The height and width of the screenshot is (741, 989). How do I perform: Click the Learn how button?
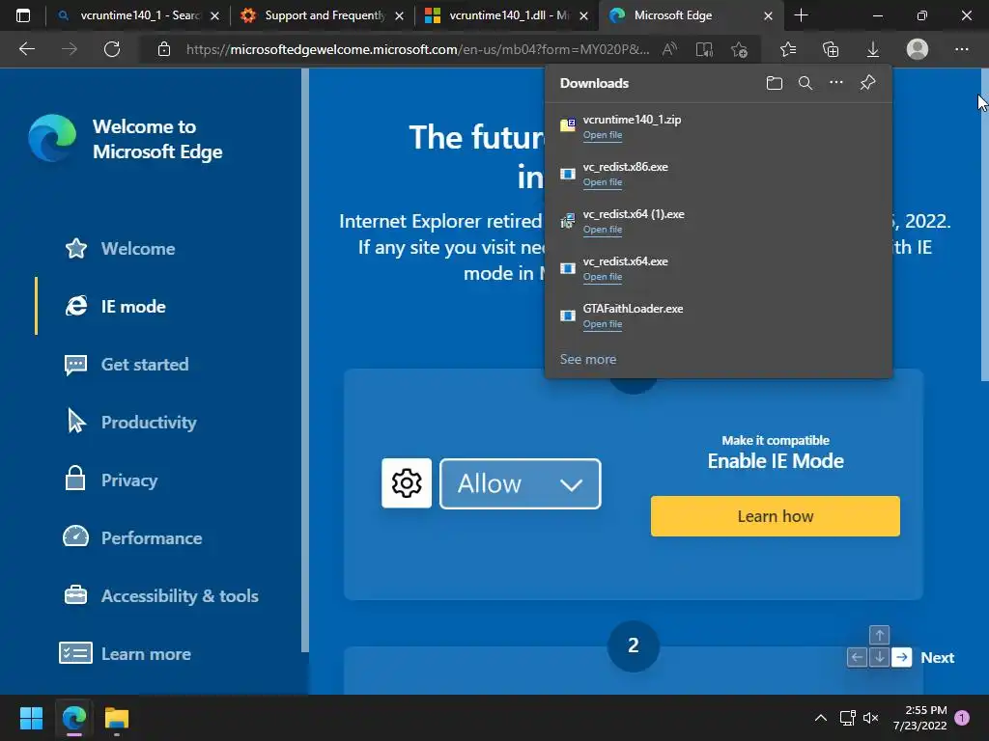pyautogui.click(x=776, y=516)
